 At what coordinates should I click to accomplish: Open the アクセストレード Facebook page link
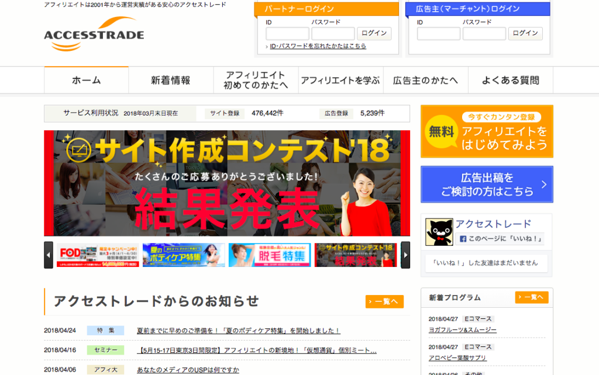click(493, 224)
